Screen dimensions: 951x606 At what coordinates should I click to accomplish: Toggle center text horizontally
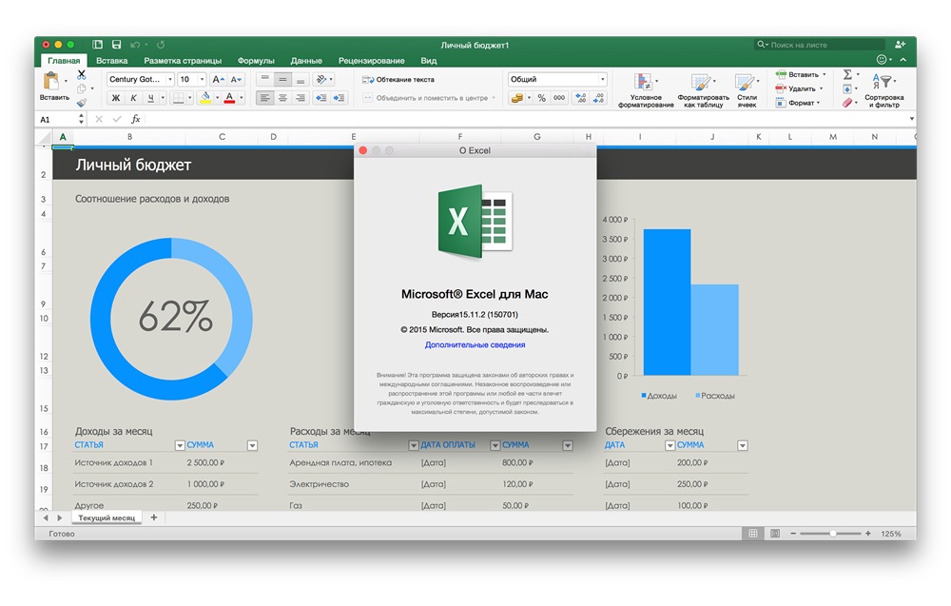[x=282, y=98]
